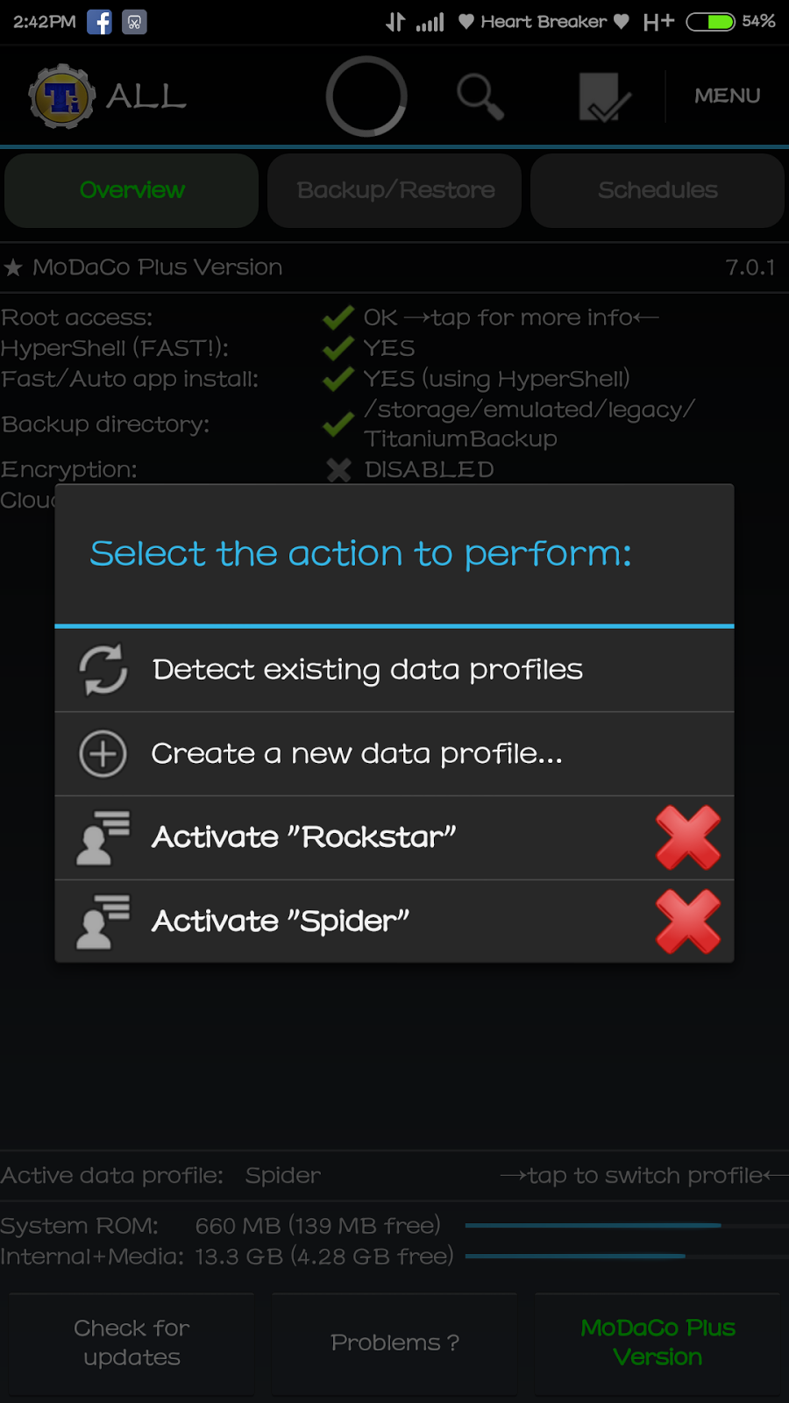Screen dimensions: 789x1403
Task: Tap the batch actions checkmark icon
Action: [x=604, y=96]
